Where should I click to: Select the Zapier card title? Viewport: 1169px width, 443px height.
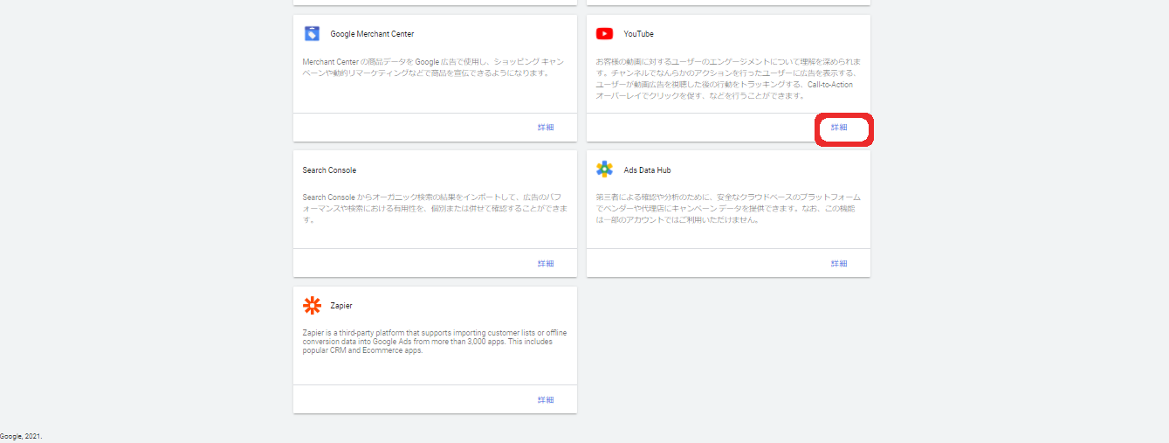click(341, 307)
